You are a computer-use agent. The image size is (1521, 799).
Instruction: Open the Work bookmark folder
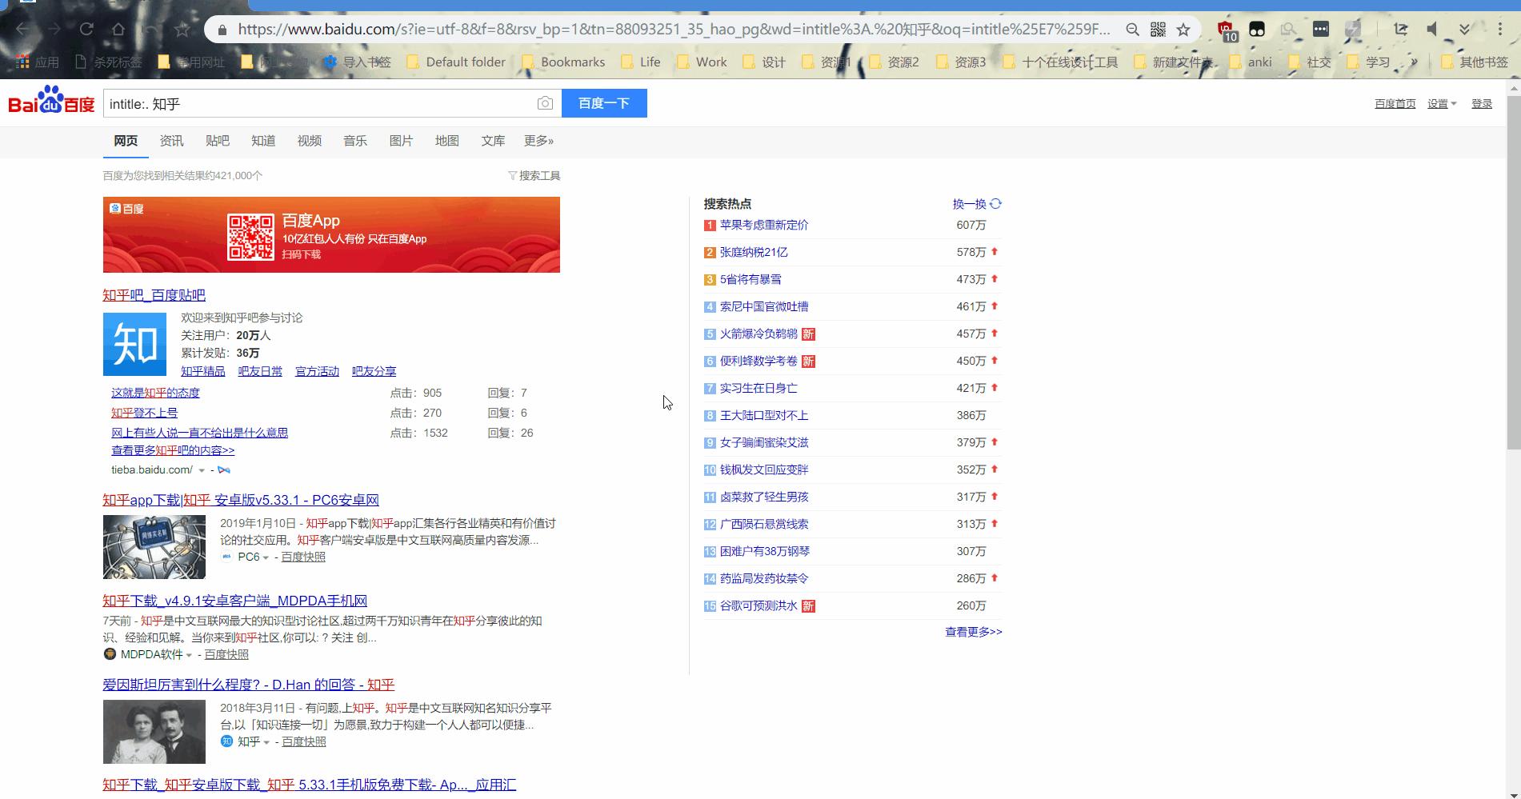(702, 62)
